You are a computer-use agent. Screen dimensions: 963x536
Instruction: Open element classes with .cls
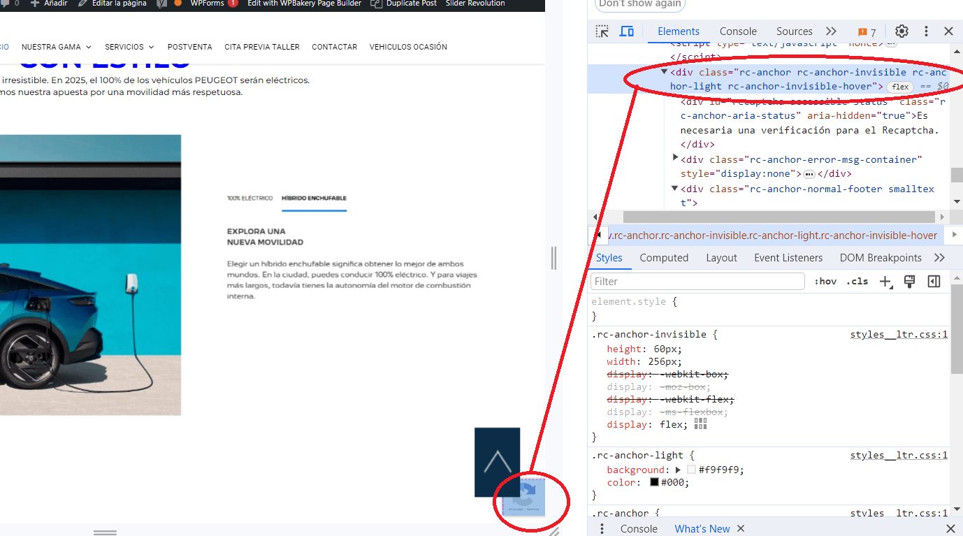pos(857,282)
